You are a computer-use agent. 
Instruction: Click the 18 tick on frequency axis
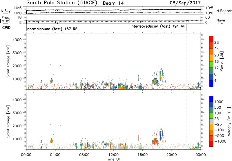click(x=19, y=17)
